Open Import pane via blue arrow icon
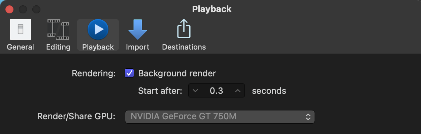421x134 pixels. click(x=137, y=29)
